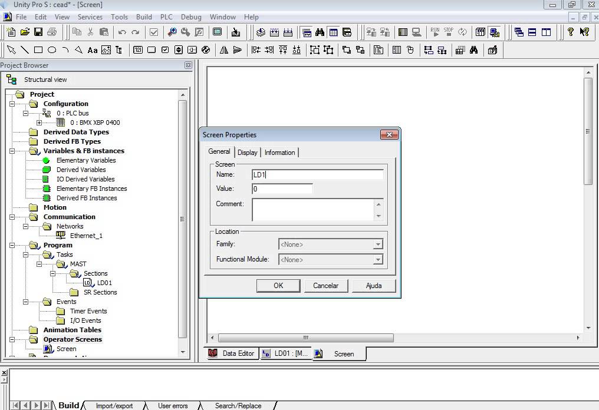Collapse the Program tree node

[12, 245]
